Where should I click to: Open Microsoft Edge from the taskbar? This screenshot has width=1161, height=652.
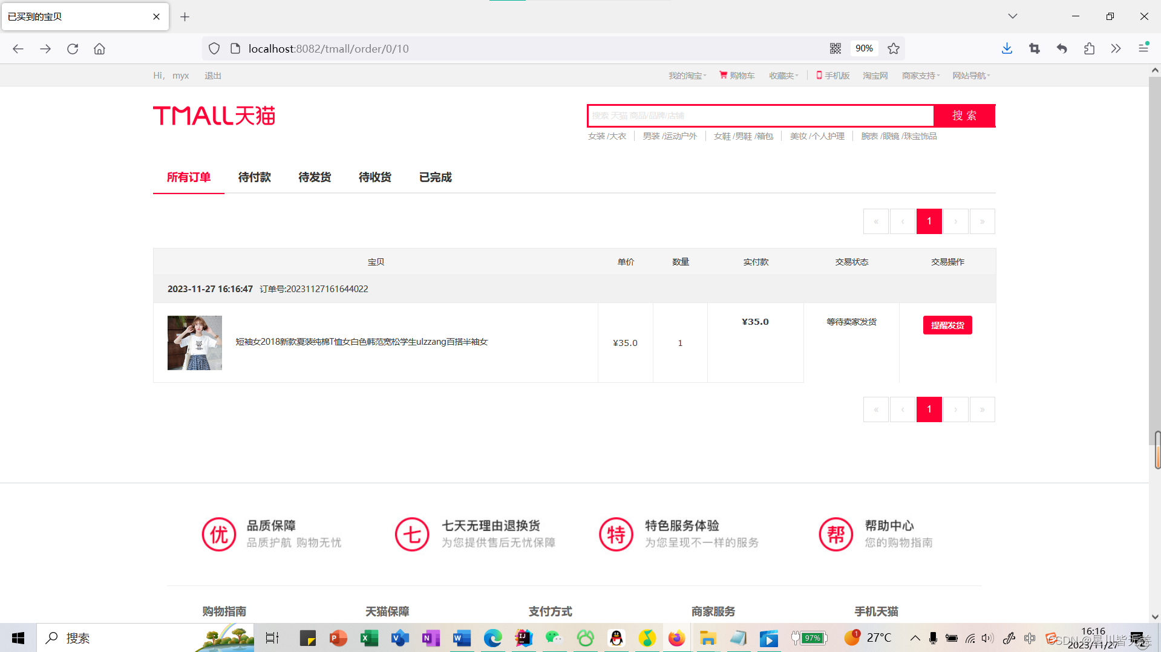[492, 638]
